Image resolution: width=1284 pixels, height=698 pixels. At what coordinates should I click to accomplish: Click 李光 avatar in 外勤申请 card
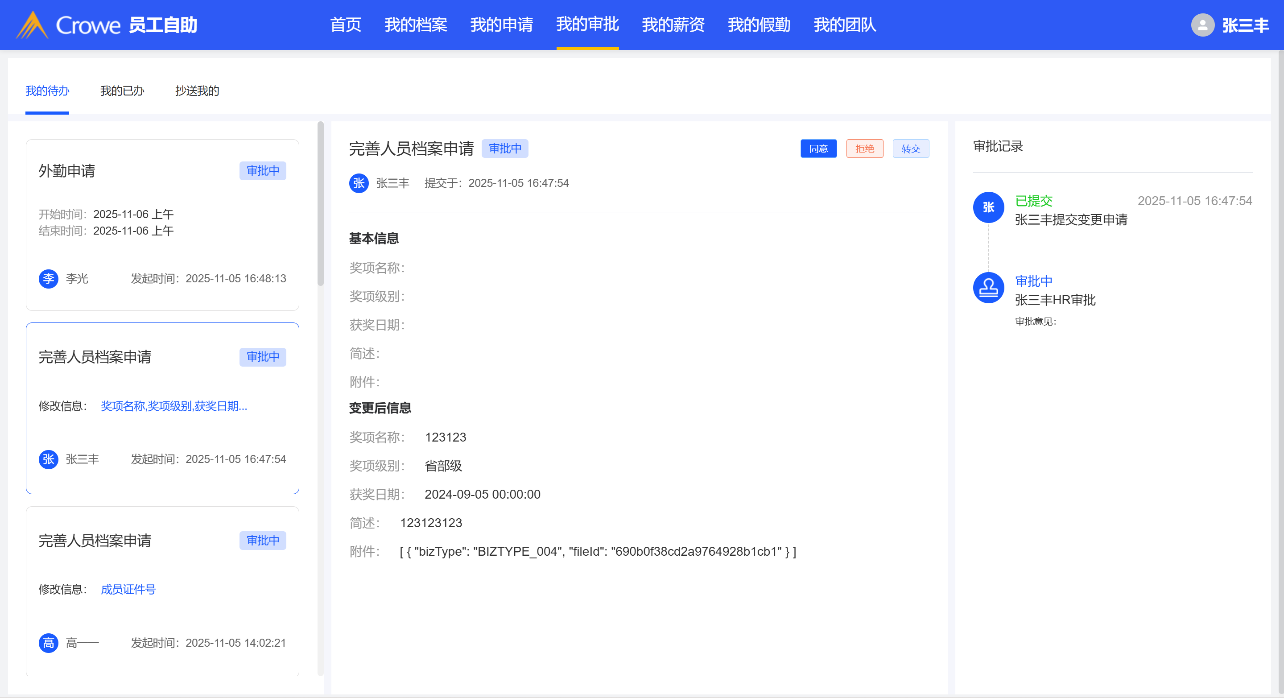tap(48, 278)
